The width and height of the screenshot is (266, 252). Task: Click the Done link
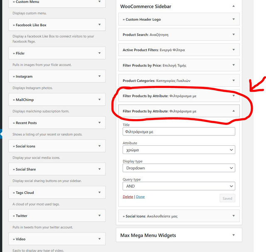tap(140, 197)
